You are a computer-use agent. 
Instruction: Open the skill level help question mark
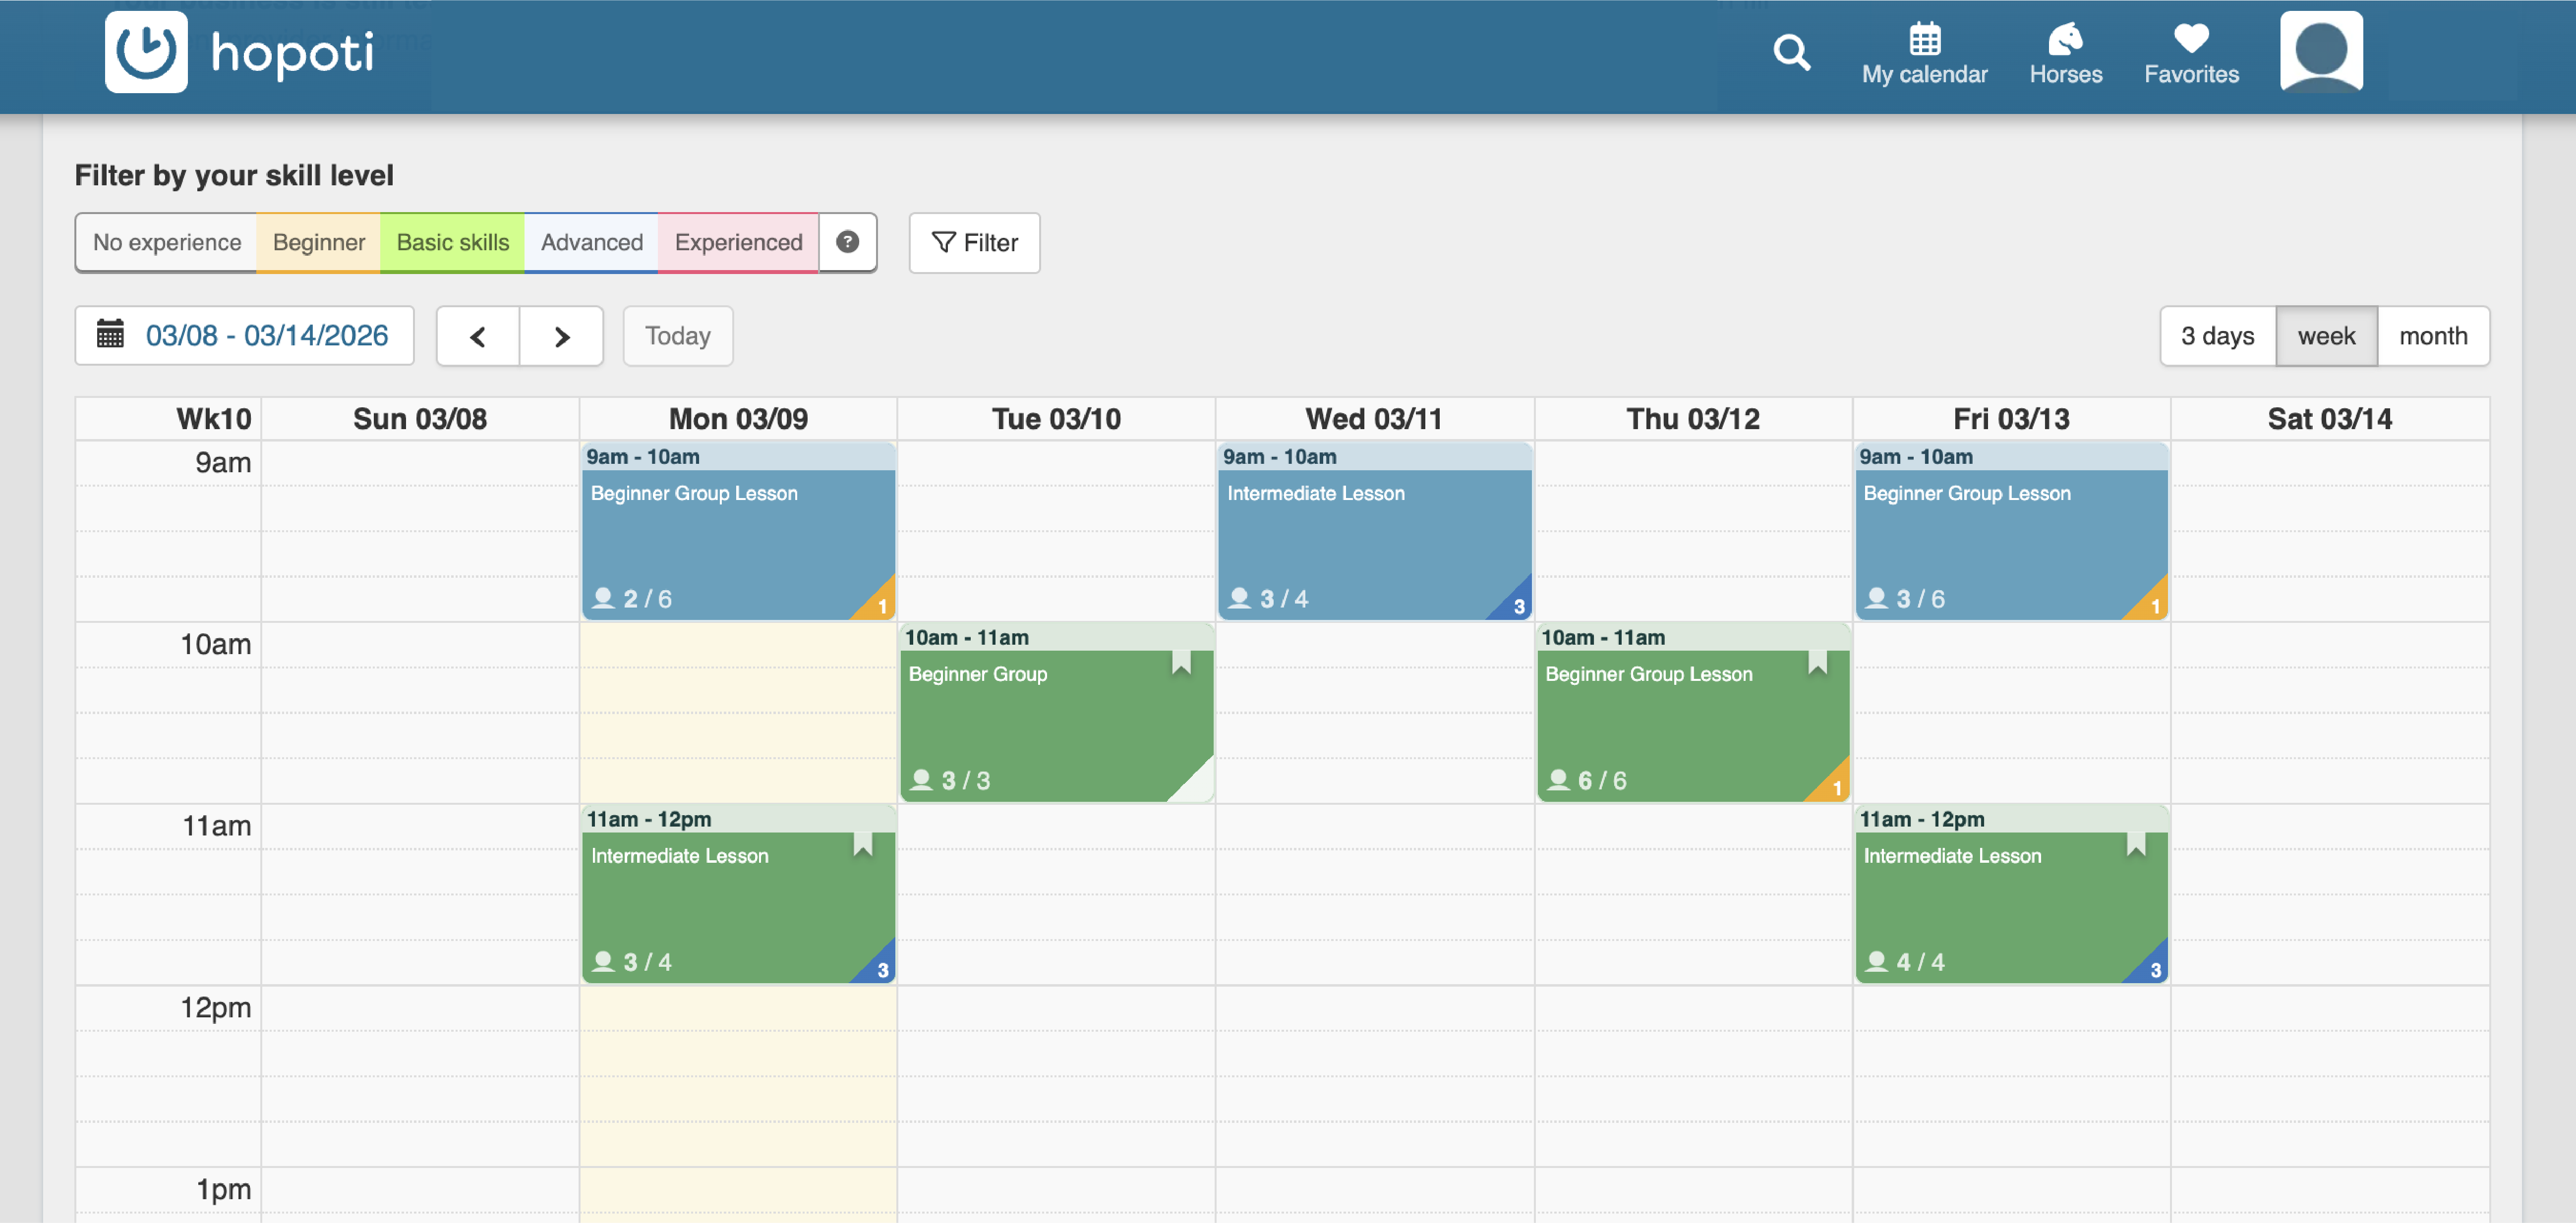846,242
